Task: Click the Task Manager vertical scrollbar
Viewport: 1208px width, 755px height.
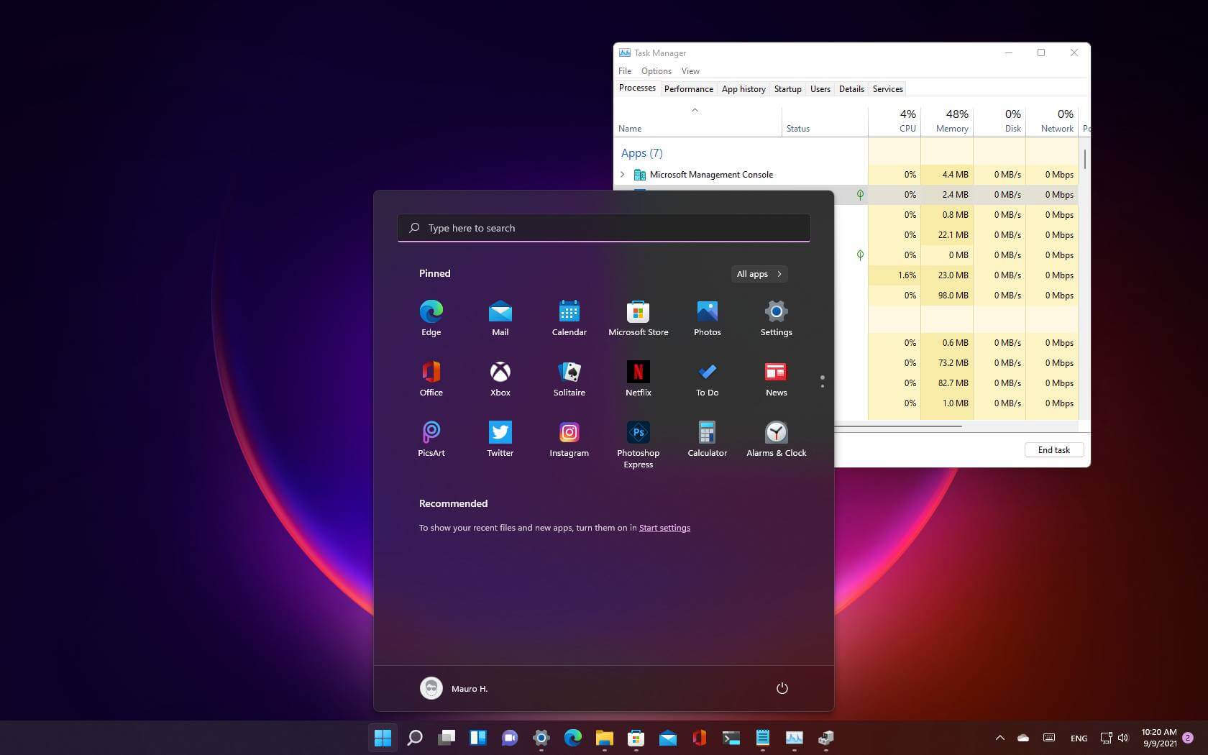Action: [x=1084, y=160]
